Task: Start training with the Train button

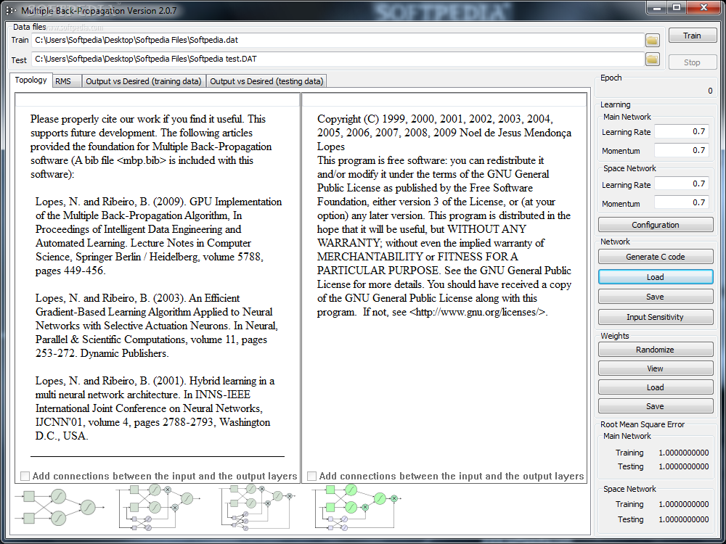Action: [x=692, y=36]
